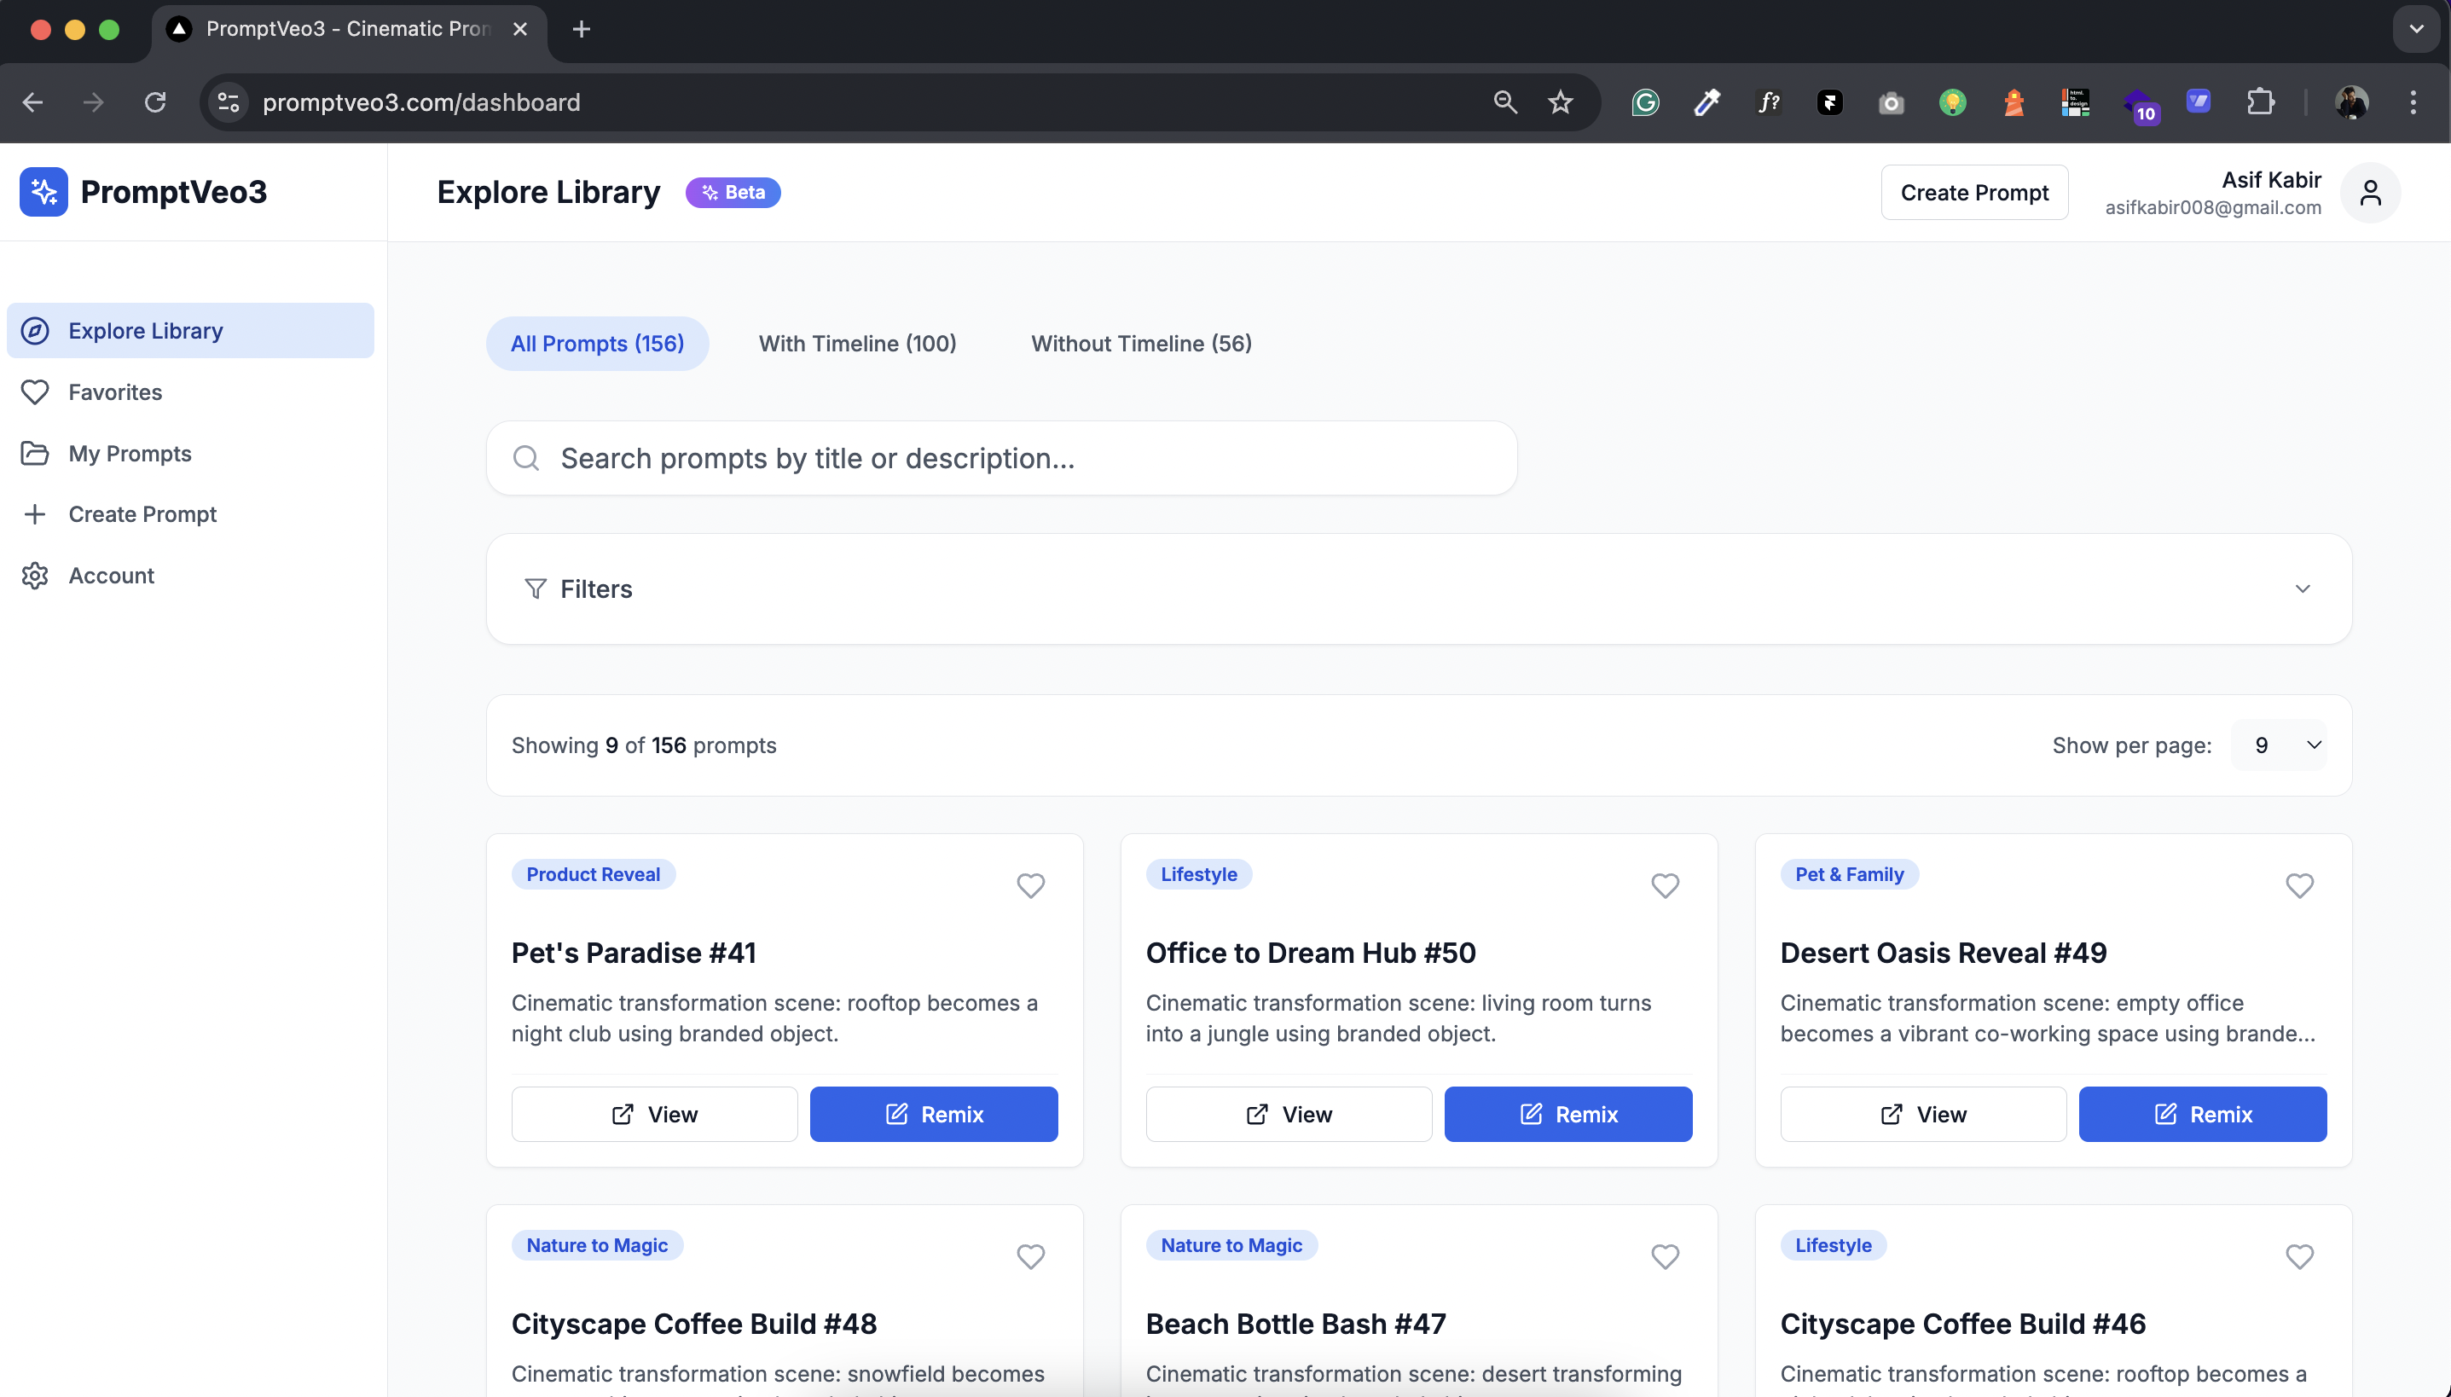Open the Chrome profile avatar
The image size is (2451, 1397).
[2351, 101]
